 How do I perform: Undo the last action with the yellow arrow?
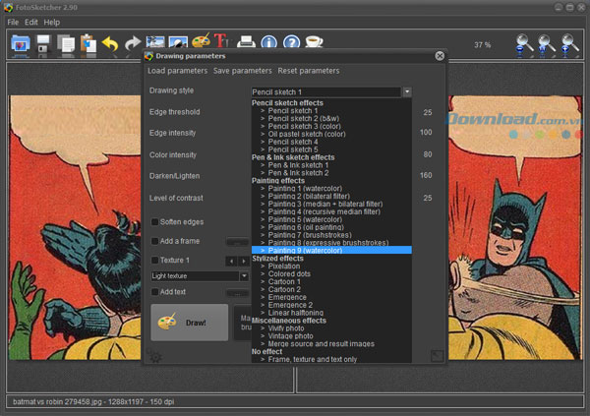tap(110, 44)
